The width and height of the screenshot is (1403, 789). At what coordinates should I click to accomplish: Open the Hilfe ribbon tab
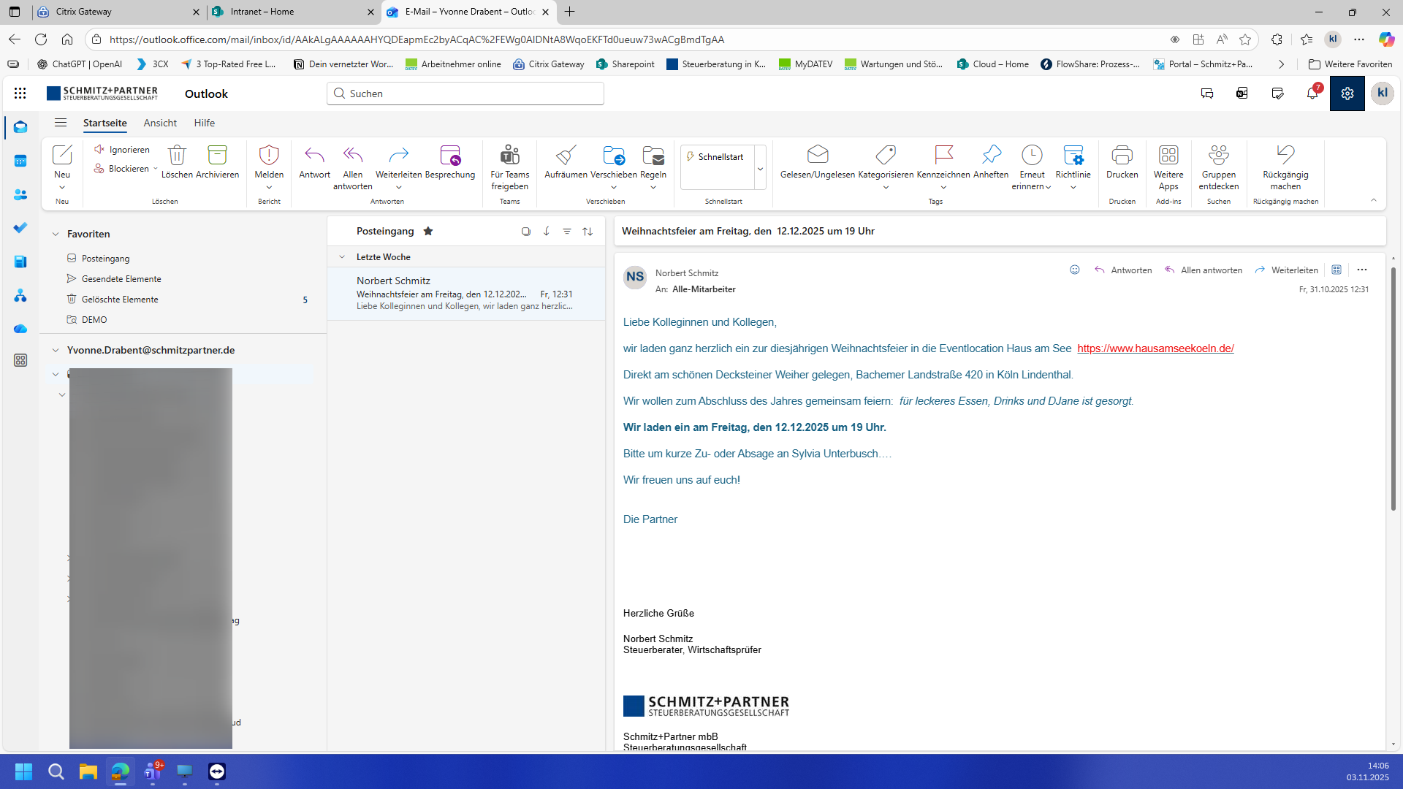coord(205,123)
